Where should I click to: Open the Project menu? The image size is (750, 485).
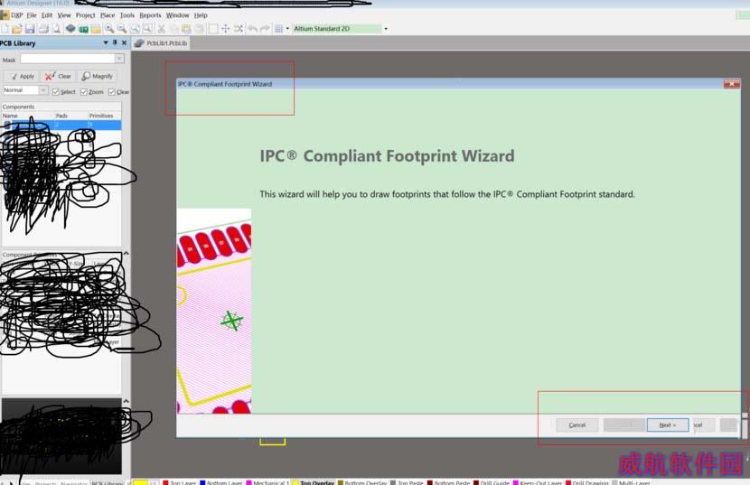(86, 15)
